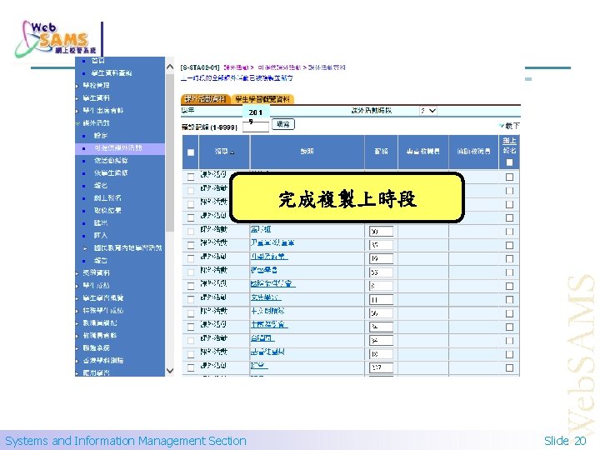
Task: Click the 預設記錄 (1-9999) input field
Action: (x=256, y=127)
